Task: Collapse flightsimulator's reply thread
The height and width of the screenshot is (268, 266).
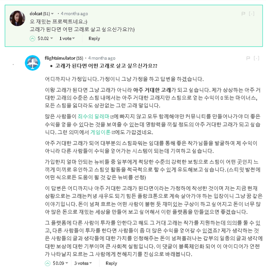Action: tap(256, 58)
